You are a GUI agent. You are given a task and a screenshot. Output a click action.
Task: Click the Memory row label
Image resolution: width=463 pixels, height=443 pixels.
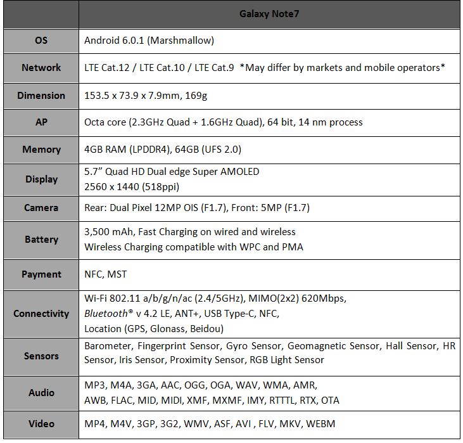tap(41, 150)
